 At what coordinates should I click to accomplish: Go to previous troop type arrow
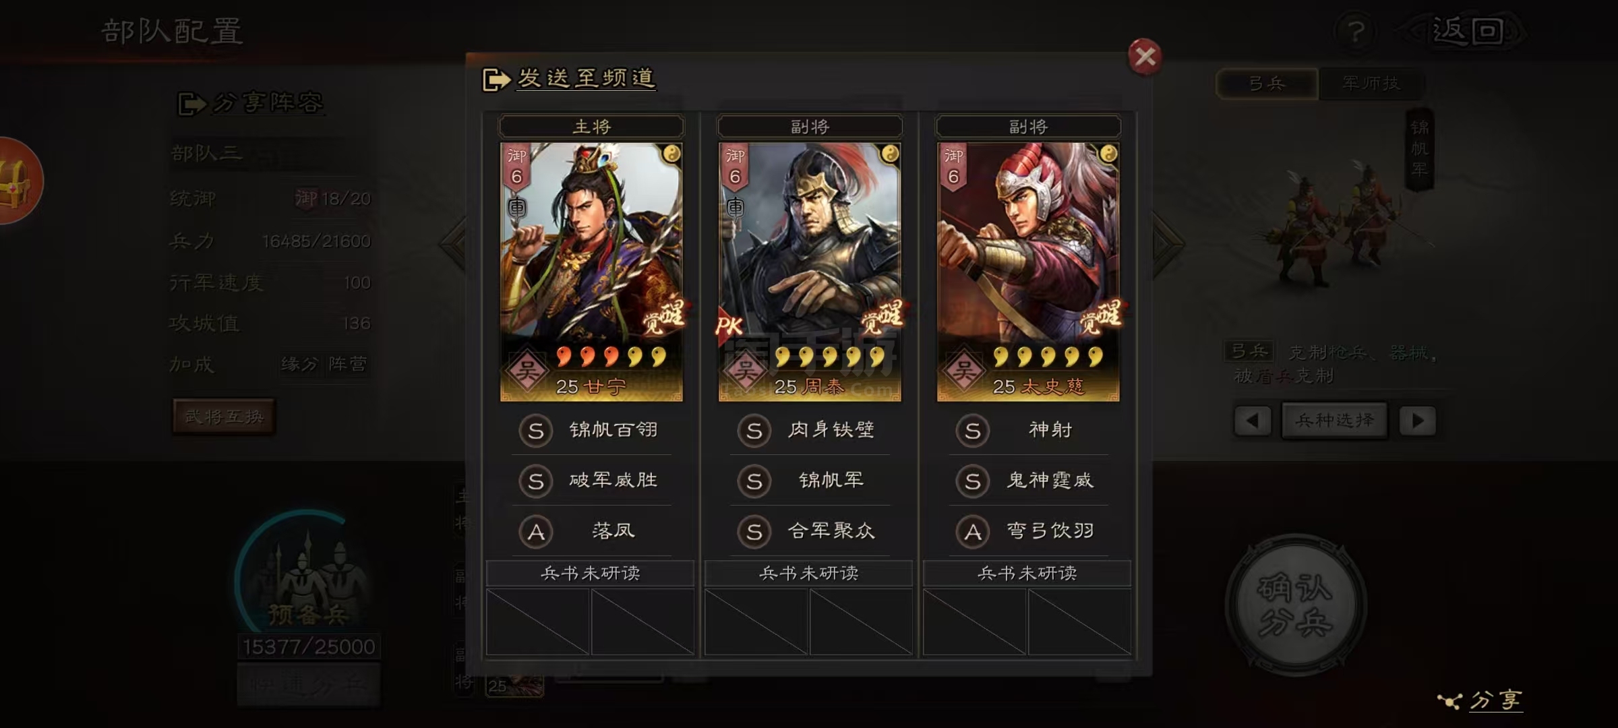[1253, 421]
